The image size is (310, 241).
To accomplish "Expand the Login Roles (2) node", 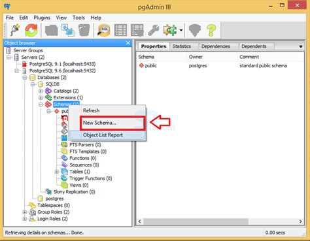I will pos(25,219).
